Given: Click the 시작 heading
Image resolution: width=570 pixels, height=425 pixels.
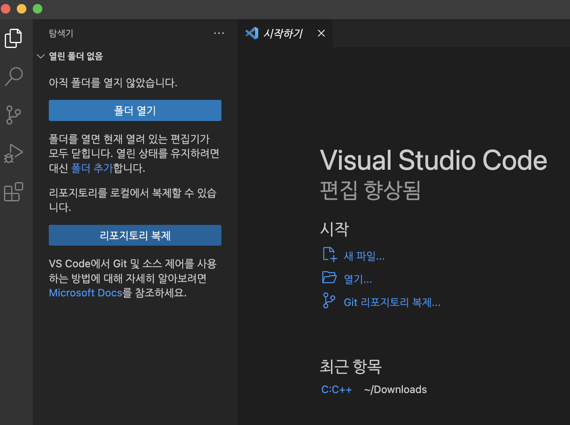Looking at the screenshot, I should [x=335, y=229].
